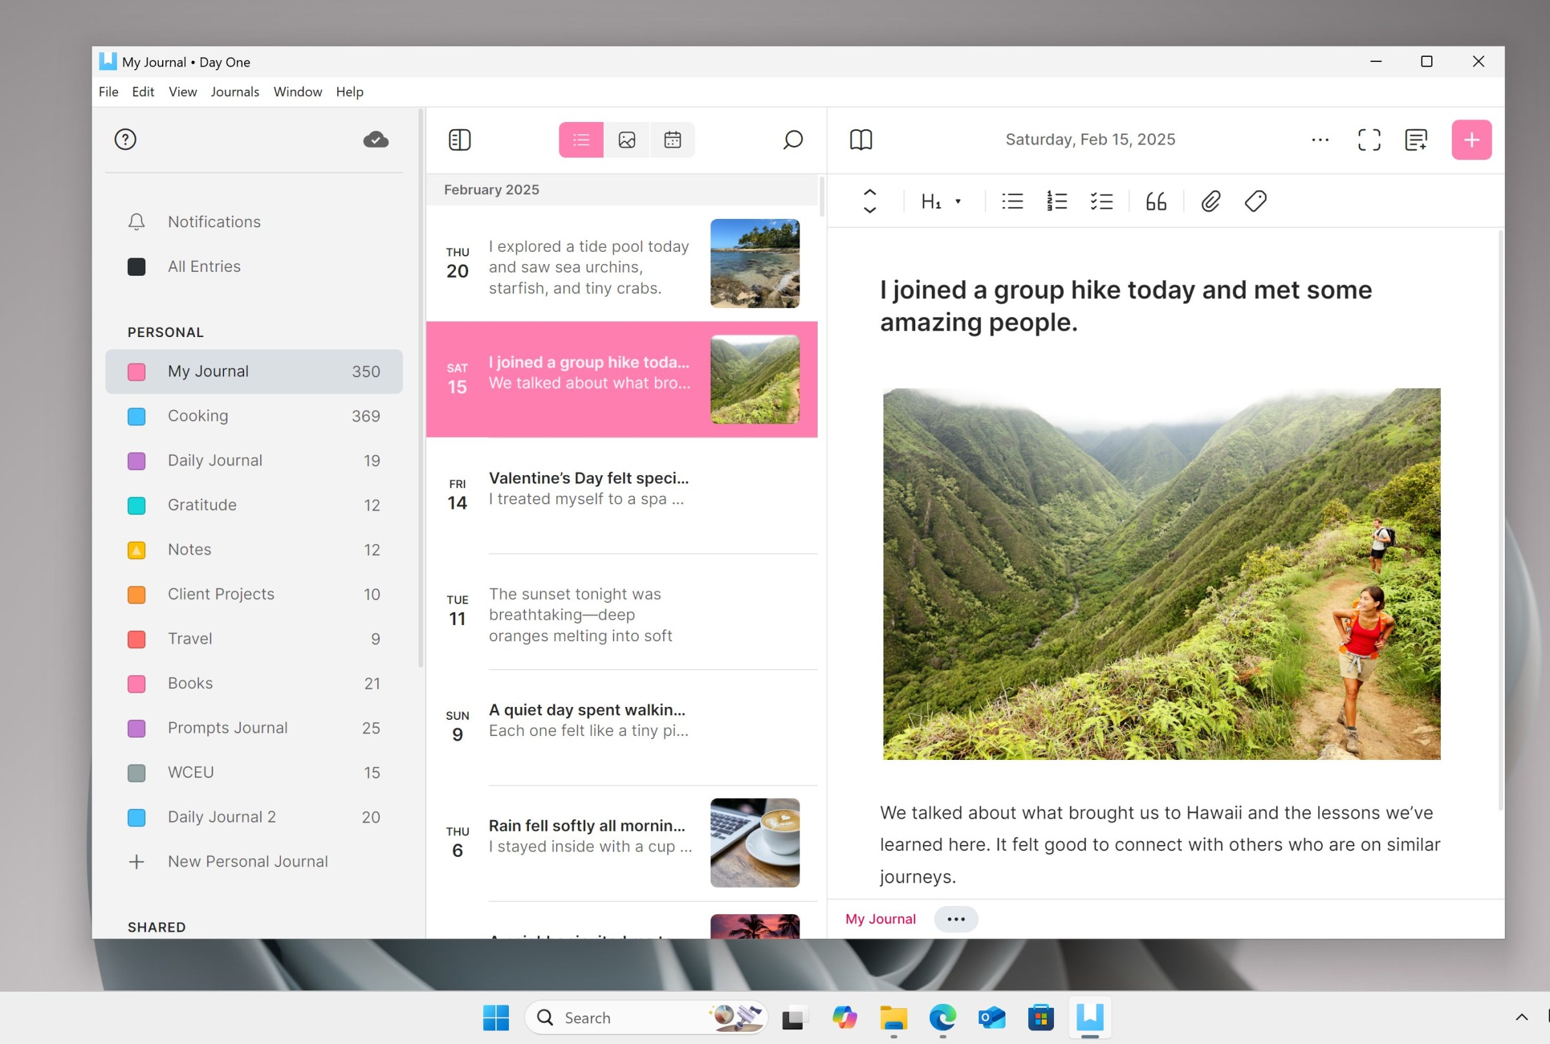
Task: Click New Personal Journal
Action: [x=247, y=861]
